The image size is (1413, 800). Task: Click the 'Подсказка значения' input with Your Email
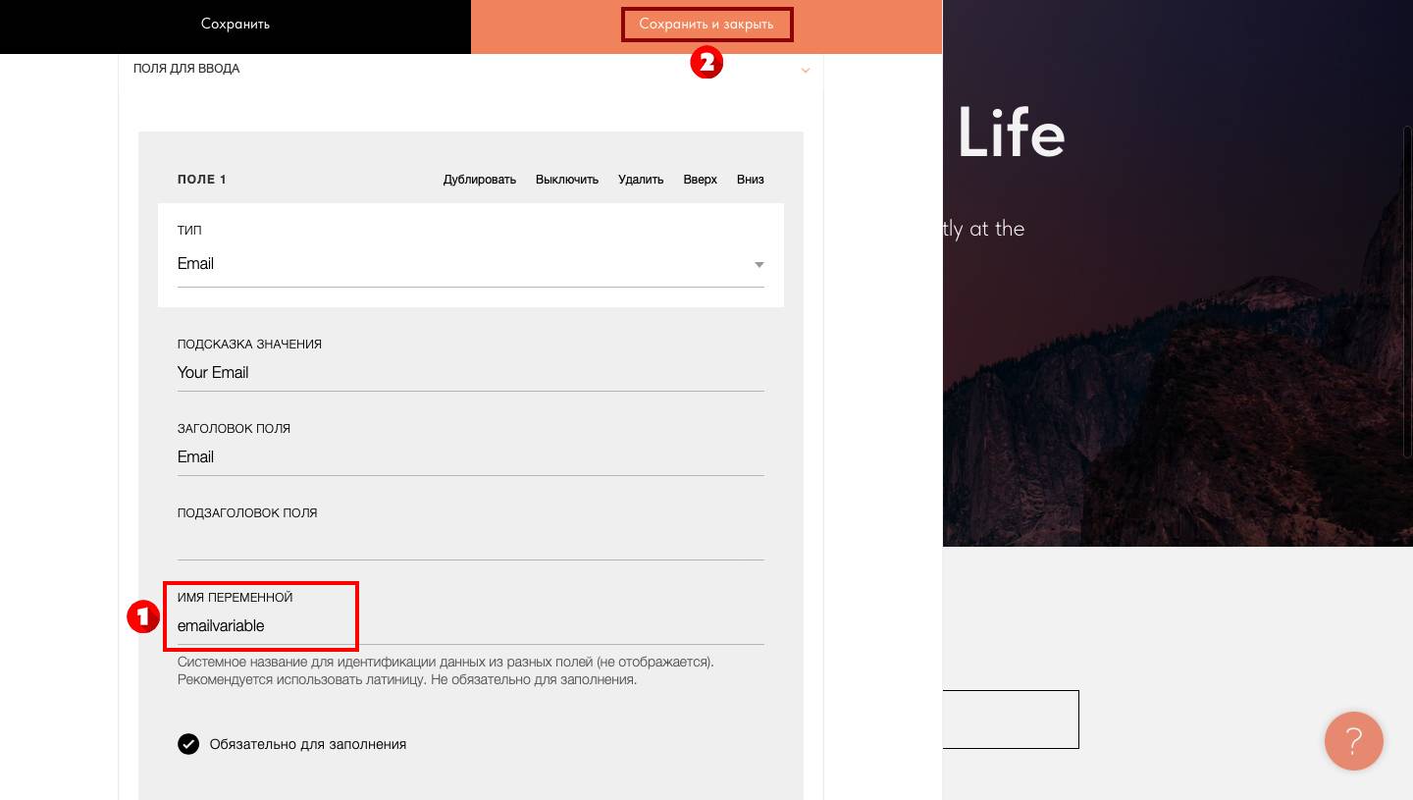point(470,373)
